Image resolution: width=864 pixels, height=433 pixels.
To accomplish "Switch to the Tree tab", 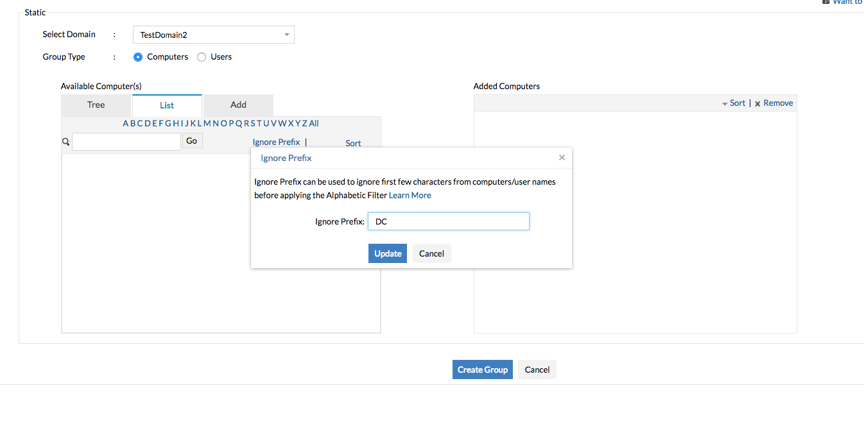I will pos(96,105).
